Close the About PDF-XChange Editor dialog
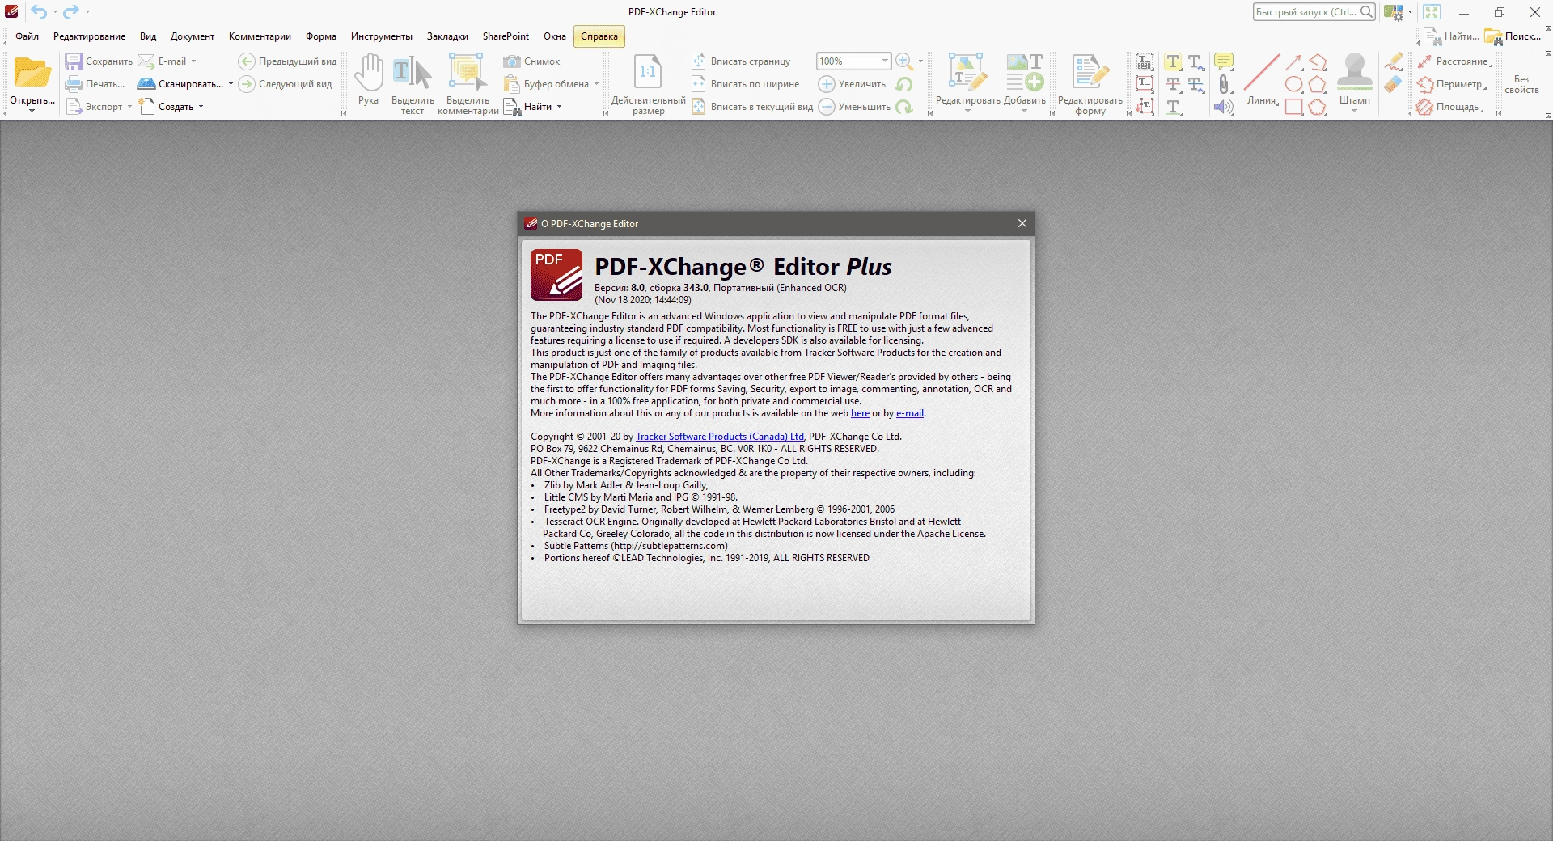This screenshot has height=841, width=1553. (x=1022, y=223)
